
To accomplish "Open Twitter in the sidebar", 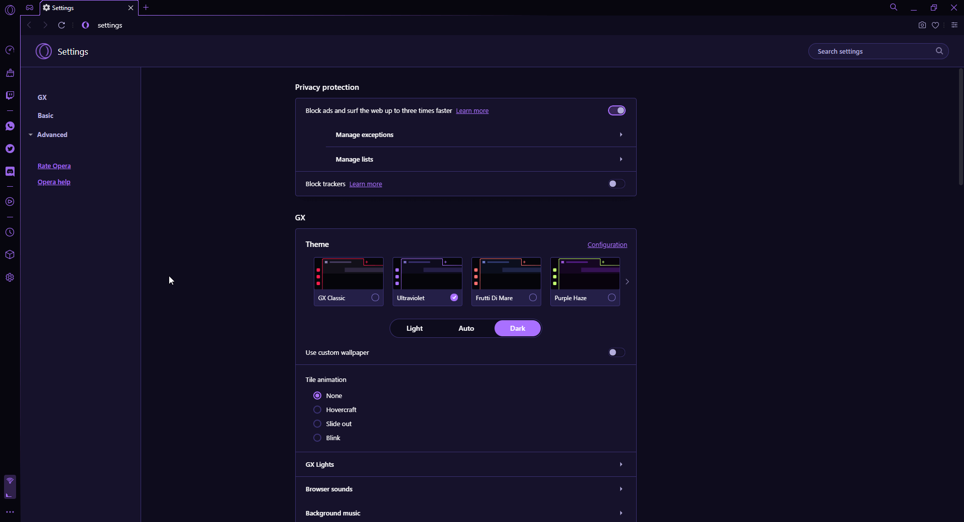I will click(x=10, y=149).
